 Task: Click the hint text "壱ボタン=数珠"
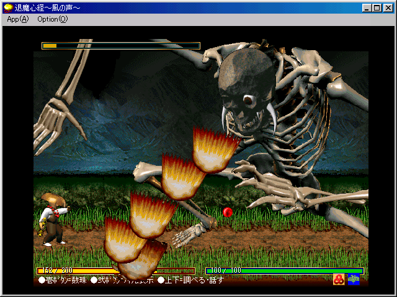click(x=63, y=280)
